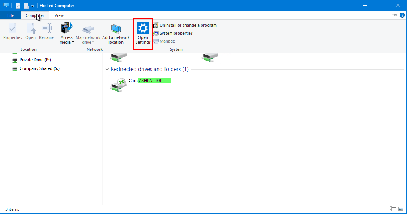Switch to the Computer ribbon tab

(x=35, y=15)
